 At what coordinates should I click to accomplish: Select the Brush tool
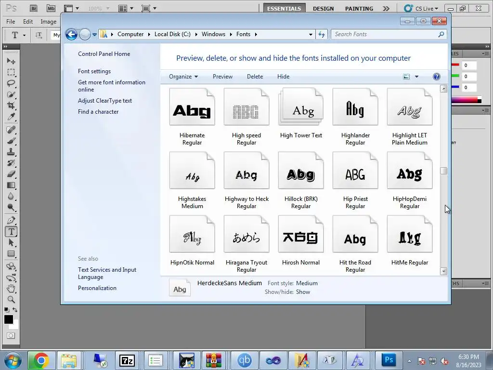pyautogui.click(x=11, y=140)
